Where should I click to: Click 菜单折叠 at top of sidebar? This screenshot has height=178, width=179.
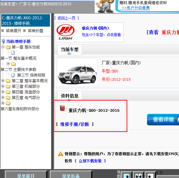click(x=36, y=31)
